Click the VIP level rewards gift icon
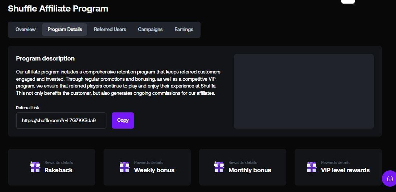The width and height of the screenshot is (396, 192). (312, 167)
